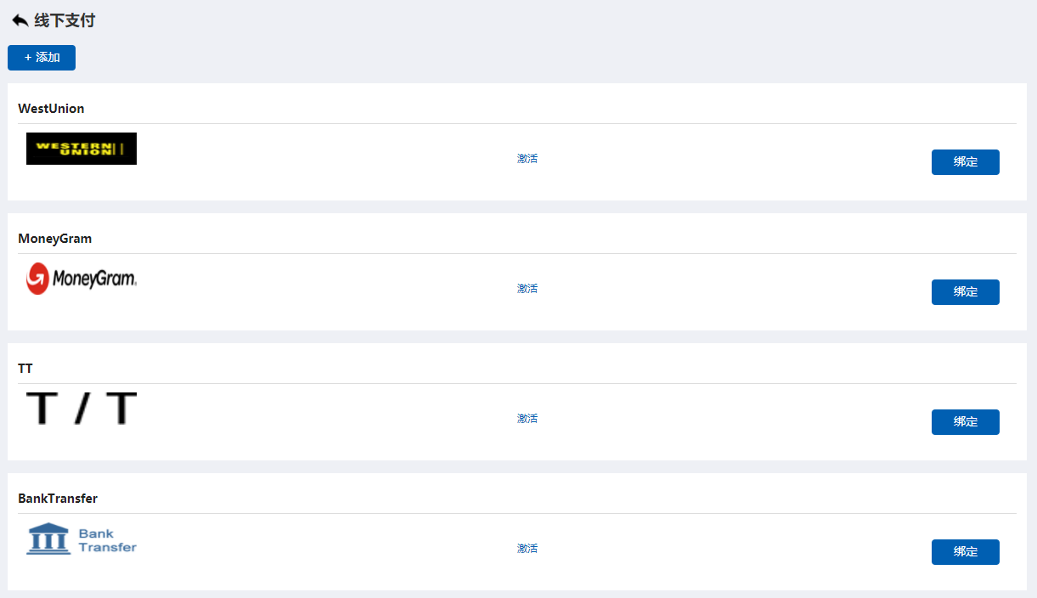Select the WestUnion heading text

pos(51,109)
